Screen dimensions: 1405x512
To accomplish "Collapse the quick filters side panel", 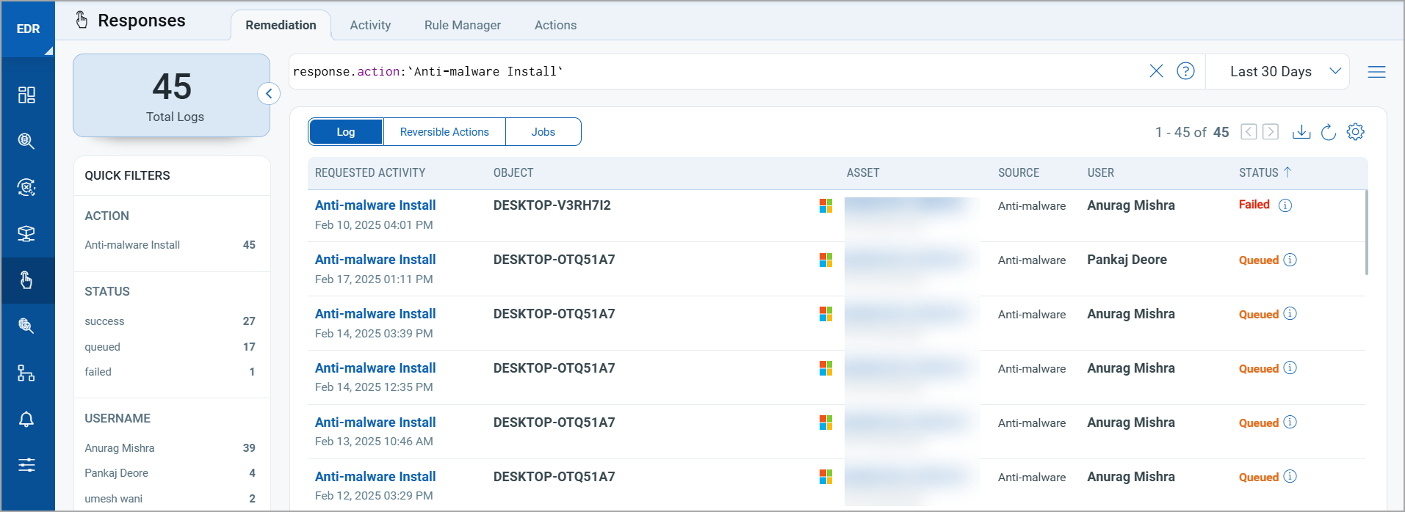I will (x=269, y=94).
